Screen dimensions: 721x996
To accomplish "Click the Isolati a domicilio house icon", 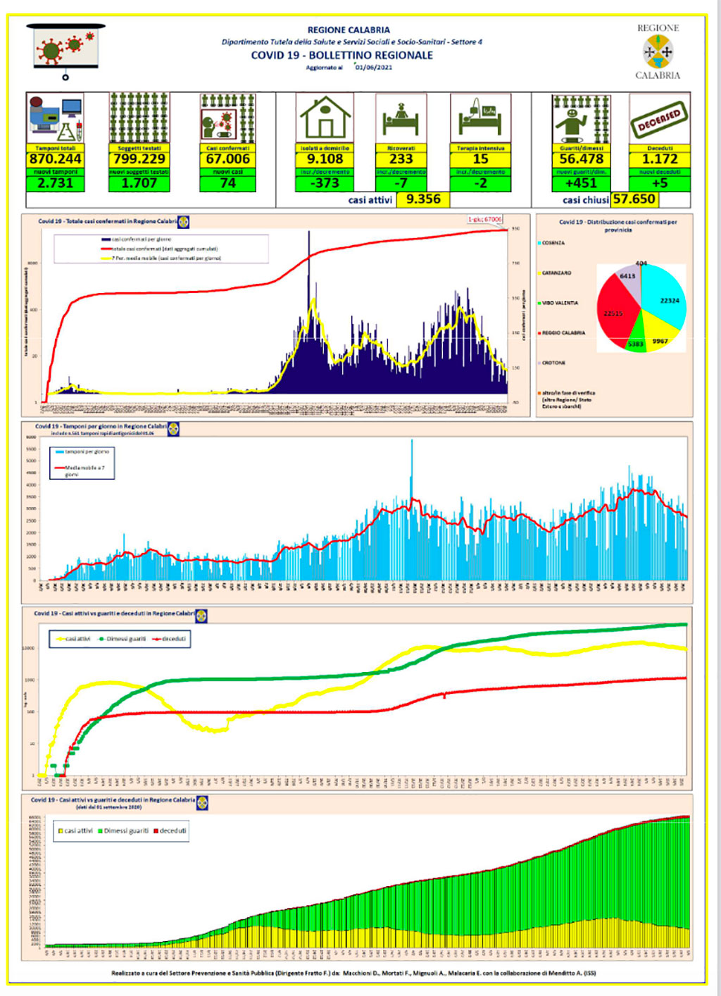I will pos(325,118).
